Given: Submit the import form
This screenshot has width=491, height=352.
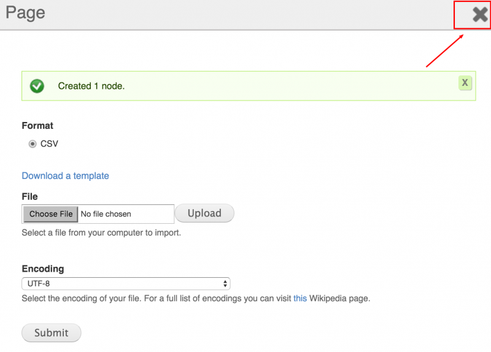Looking at the screenshot, I should (x=52, y=332).
